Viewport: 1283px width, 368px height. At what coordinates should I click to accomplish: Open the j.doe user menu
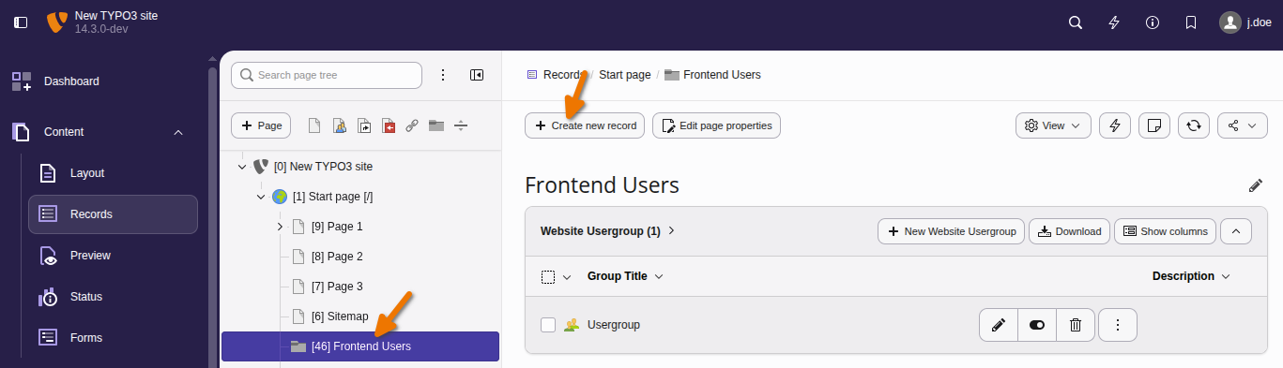pyautogui.click(x=1245, y=22)
